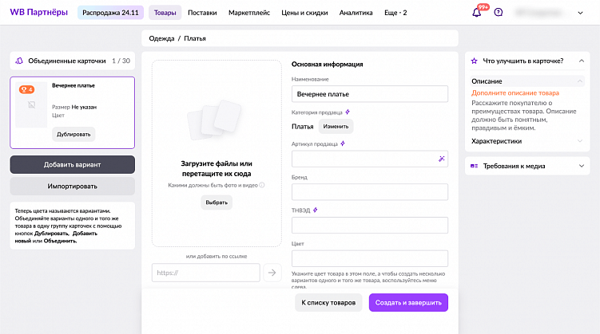
Task: Click the Платья breadcrumb
Action: click(x=195, y=38)
